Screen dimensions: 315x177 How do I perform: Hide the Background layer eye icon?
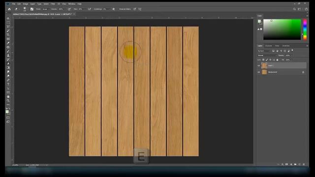259,72
